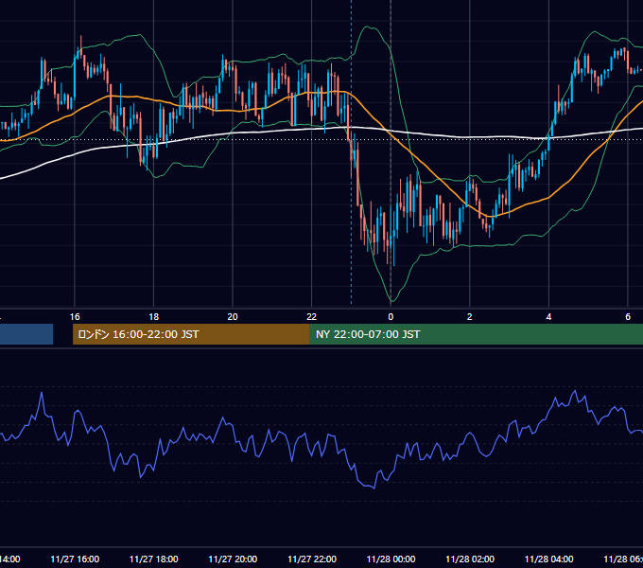This screenshot has width=643, height=568.
Task: Click the ロンドン 16:00-22:00 JST session bar
Action: (191, 334)
